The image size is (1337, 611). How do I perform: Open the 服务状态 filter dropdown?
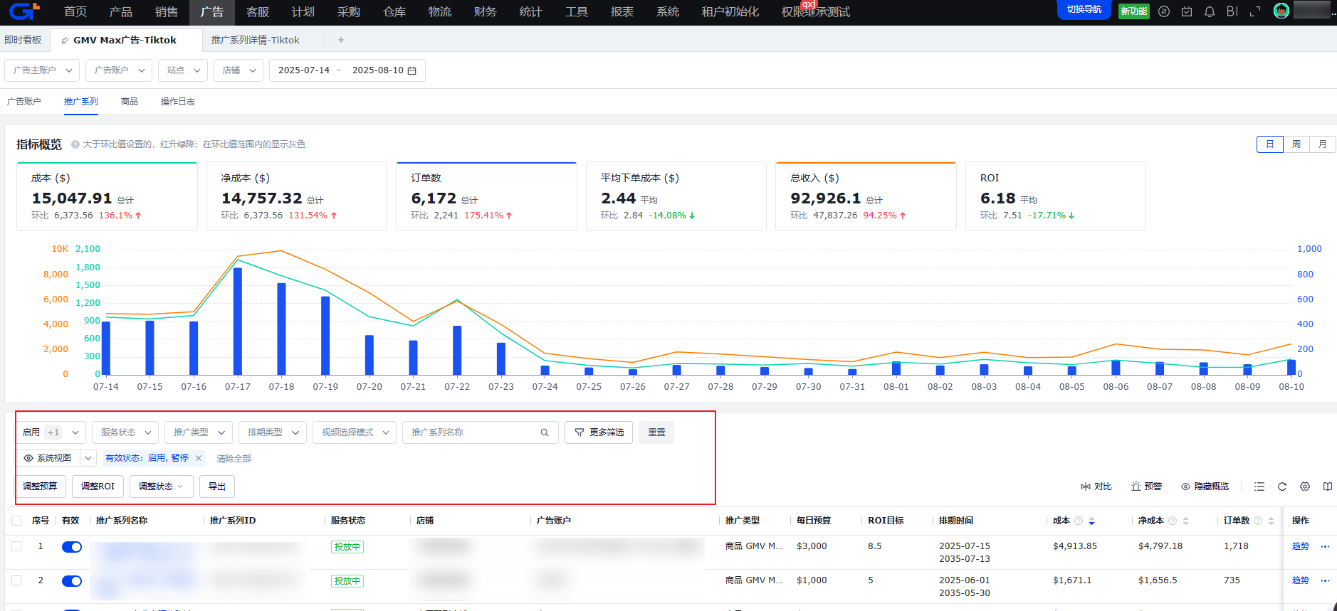point(125,432)
